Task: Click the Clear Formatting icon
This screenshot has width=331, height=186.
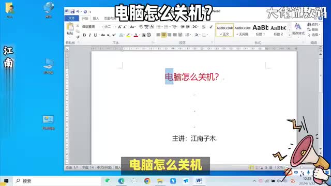Action: [141, 27]
